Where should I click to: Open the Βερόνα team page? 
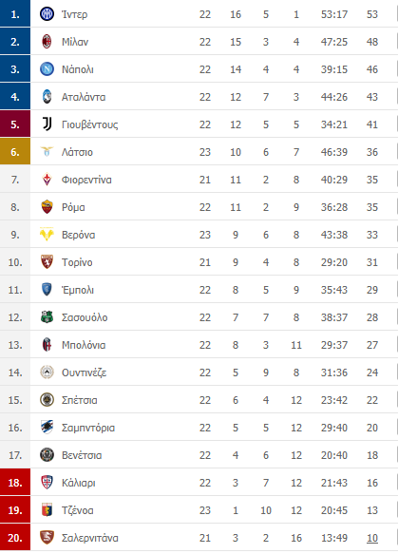point(79,235)
